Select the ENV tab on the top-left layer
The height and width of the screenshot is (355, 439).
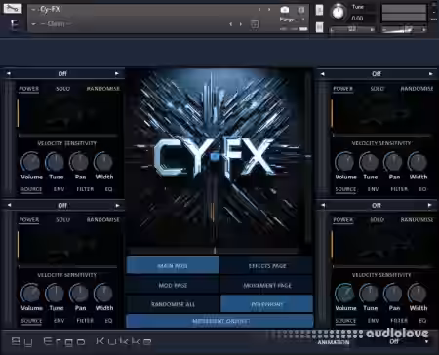(59, 189)
